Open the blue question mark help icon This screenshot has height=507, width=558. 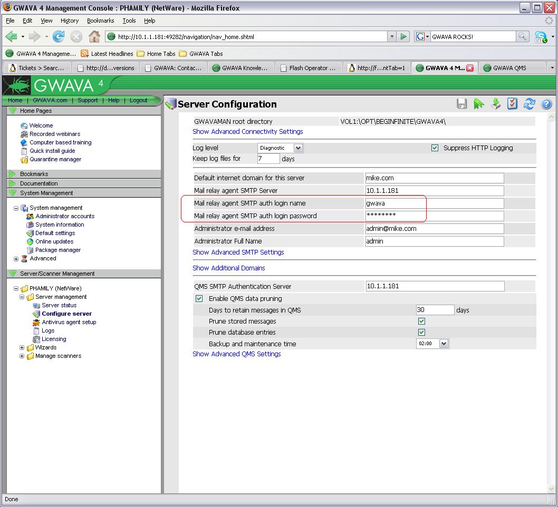click(546, 104)
